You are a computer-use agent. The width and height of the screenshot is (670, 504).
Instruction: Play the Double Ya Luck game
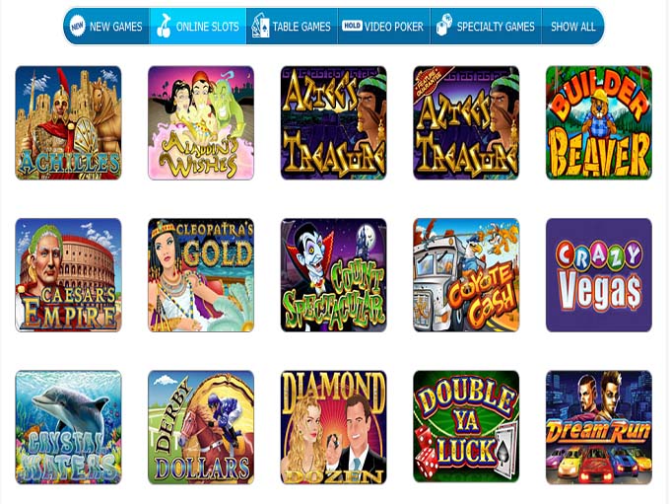pos(466,427)
